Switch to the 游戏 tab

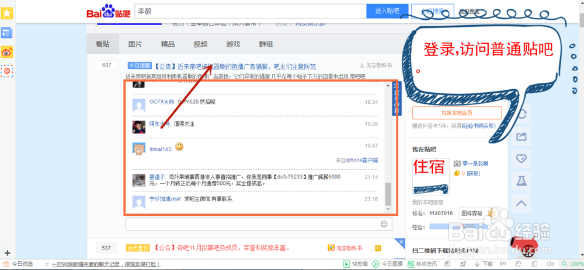coord(233,44)
